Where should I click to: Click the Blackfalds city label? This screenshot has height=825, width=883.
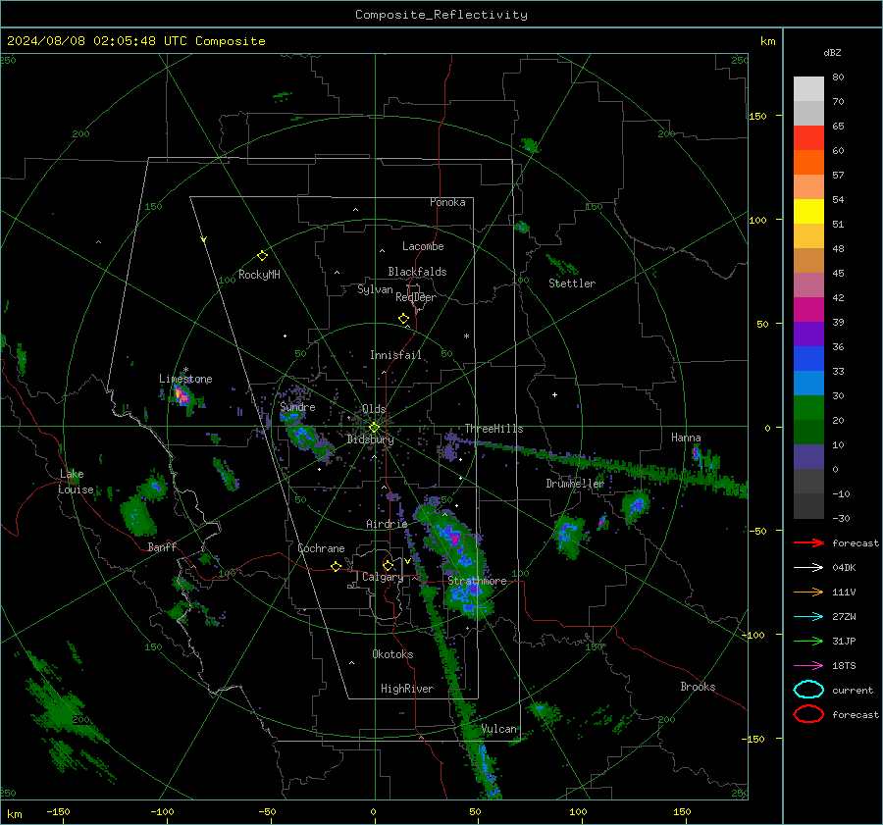click(417, 272)
